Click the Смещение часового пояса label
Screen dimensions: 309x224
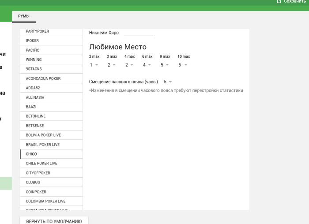[123, 82]
